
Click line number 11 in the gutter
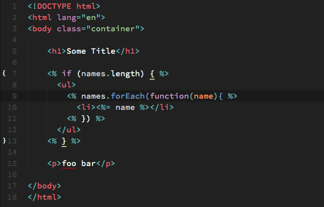[12, 119]
